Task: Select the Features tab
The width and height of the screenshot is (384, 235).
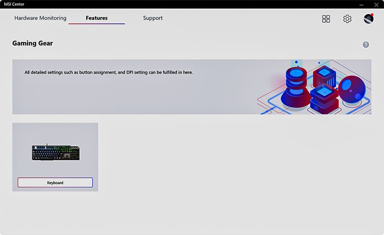Action: coord(96,18)
